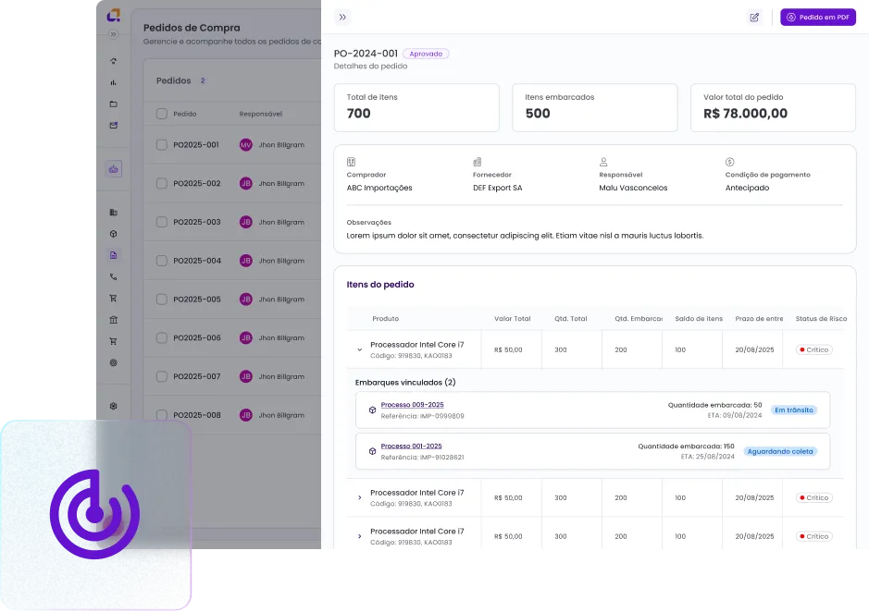Viewport: 869px width, 612px height.
Task: Expand the third Processador Intel Core i7 row
Action: [360, 536]
